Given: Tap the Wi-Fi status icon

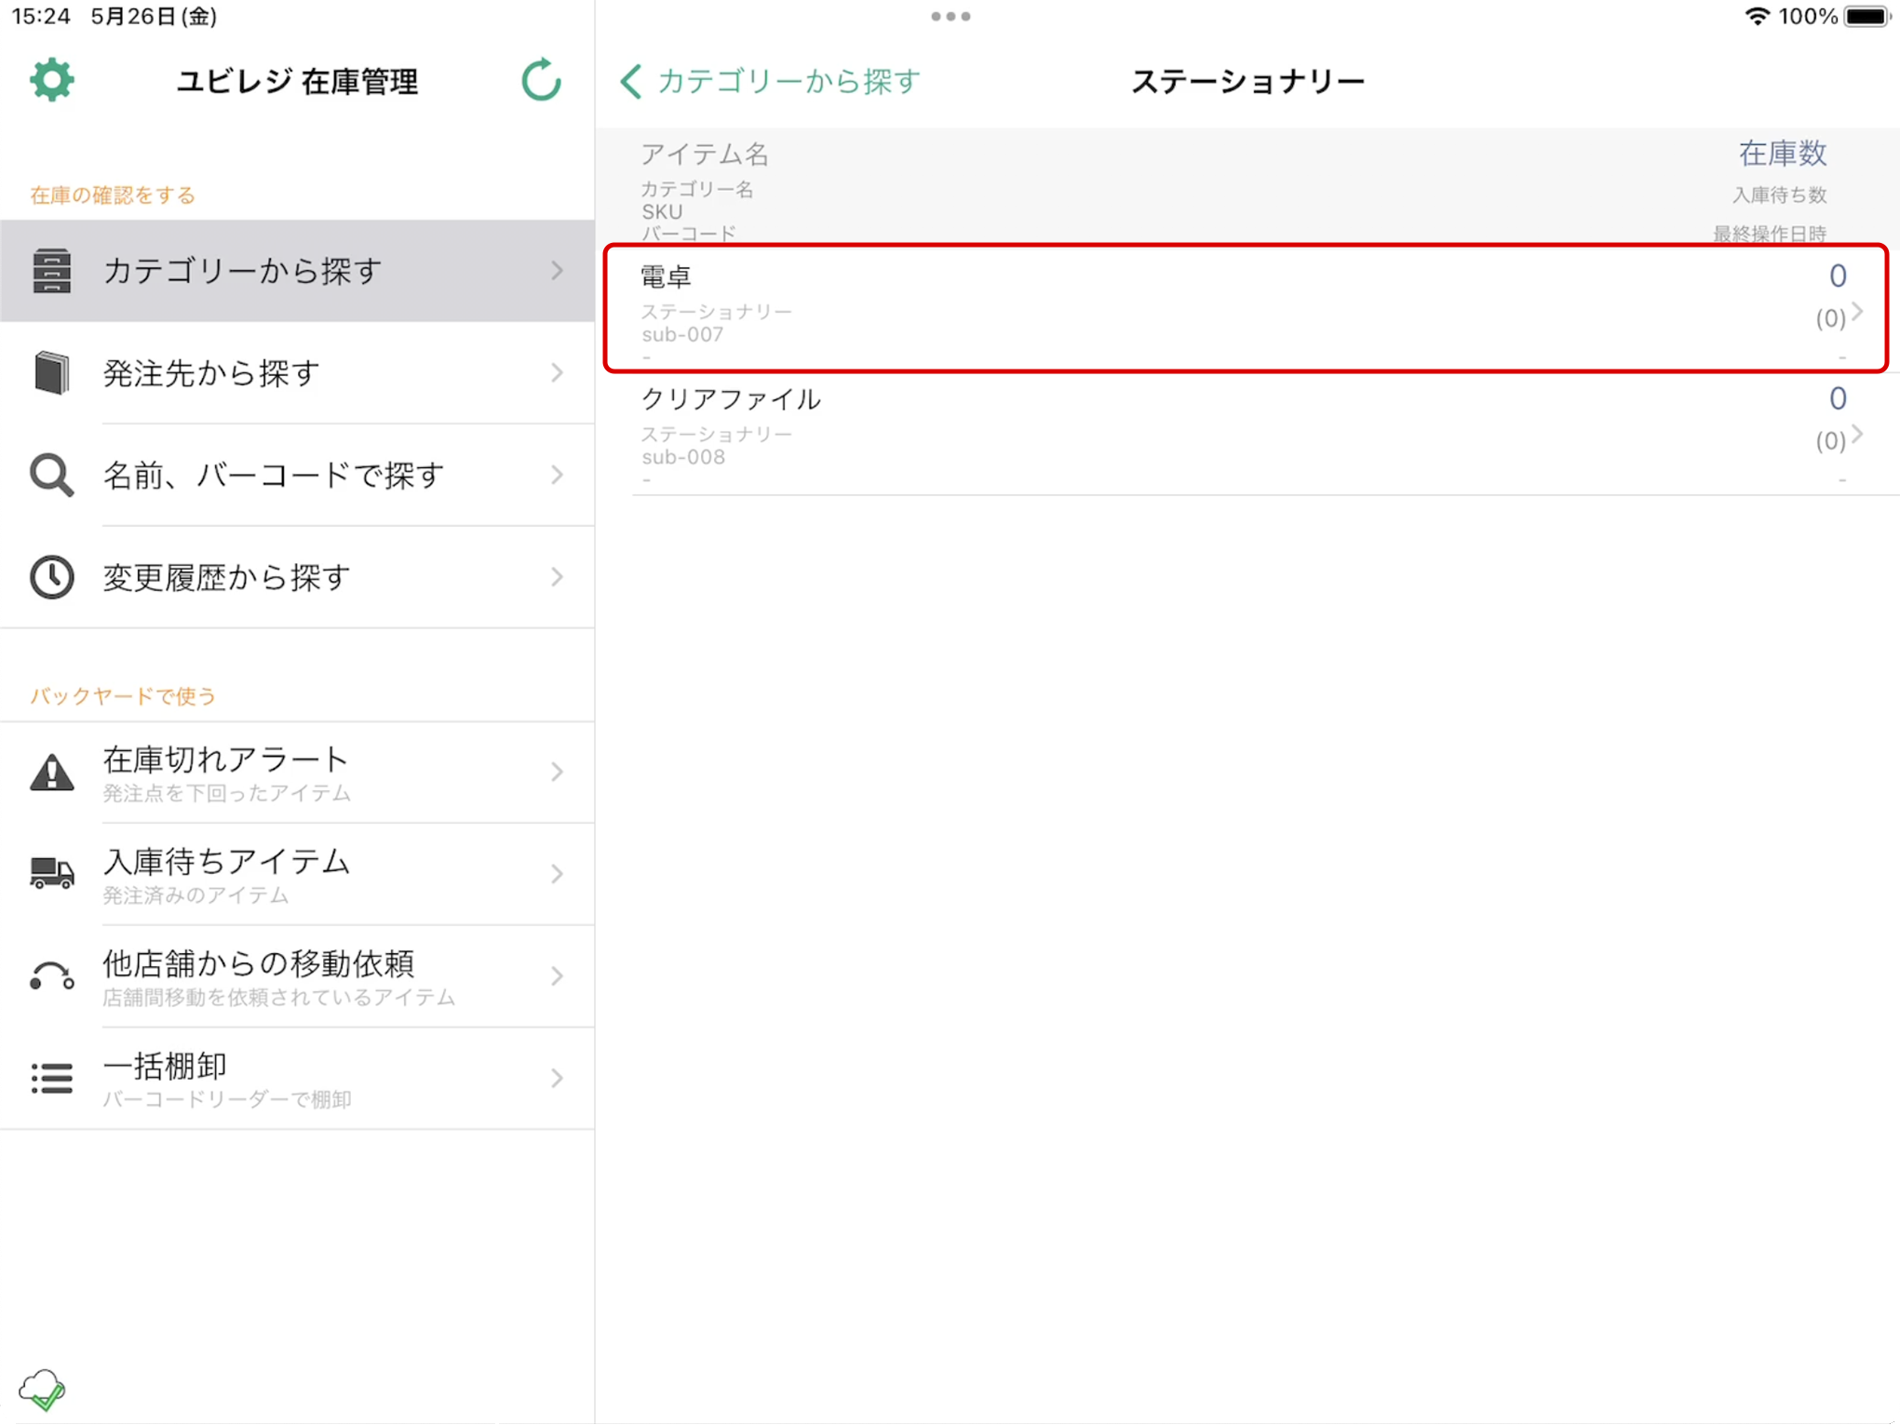Looking at the screenshot, I should (x=1757, y=16).
